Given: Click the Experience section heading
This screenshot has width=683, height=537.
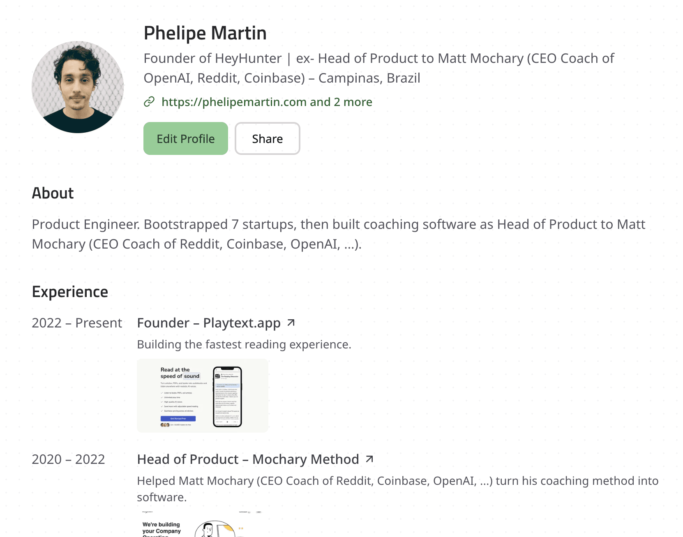Looking at the screenshot, I should 70,292.
